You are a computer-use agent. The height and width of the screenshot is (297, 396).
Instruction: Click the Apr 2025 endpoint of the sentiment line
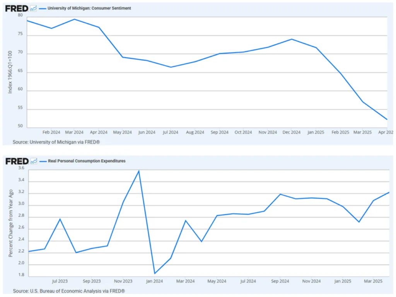tap(387, 119)
